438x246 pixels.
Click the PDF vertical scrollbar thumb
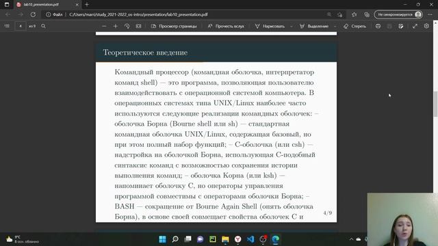coord(435,104)
